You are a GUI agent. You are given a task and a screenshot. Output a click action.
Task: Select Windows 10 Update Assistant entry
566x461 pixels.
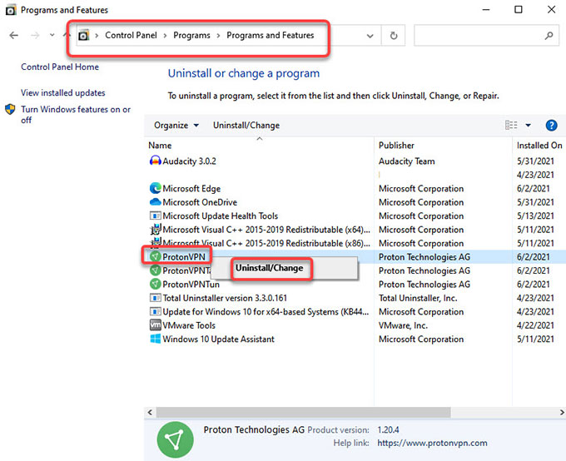click(218, 339)
